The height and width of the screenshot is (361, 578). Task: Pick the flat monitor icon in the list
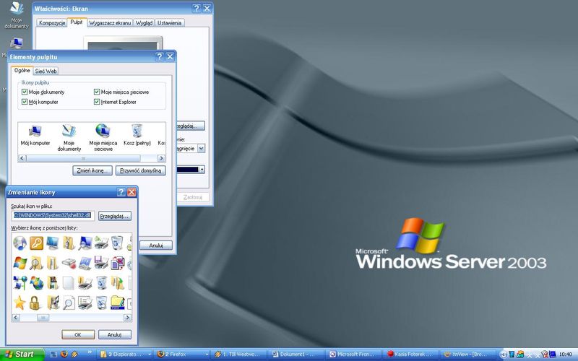tap(52, 243)
